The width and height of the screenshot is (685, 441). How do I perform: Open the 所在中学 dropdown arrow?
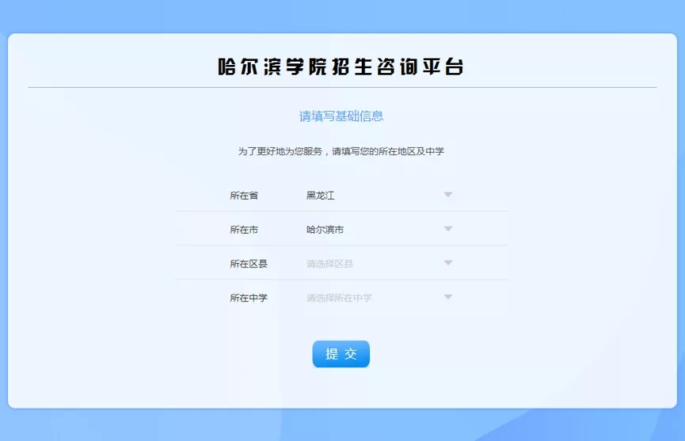[447, 297]
